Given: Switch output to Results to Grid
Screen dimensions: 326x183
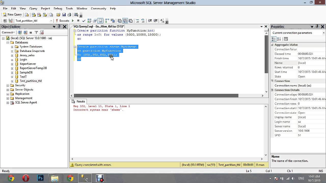Looking at the screenshot, I should coord(125,21).
